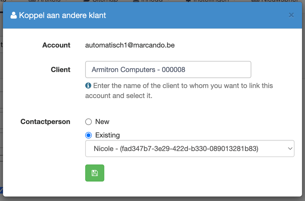The image size is (305, 201).
Task: Click the Client label
Action: point(60,70)
